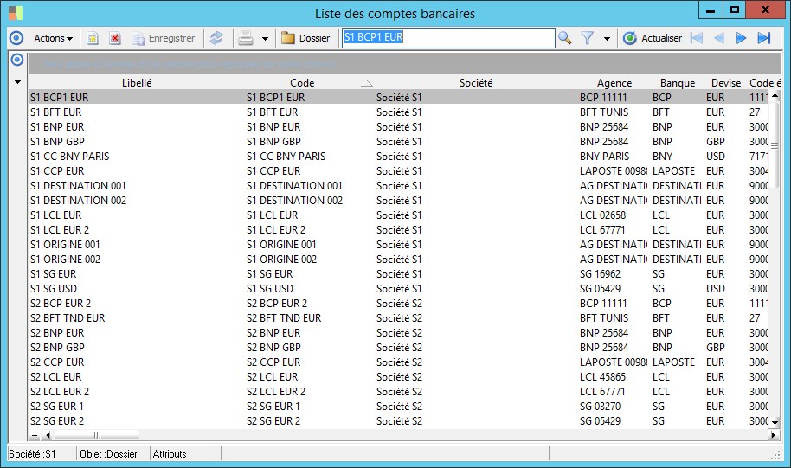This screenshot has width=791, height=468.
Task: Open the filter dropdown arrow
Action: tap(607, 38)
